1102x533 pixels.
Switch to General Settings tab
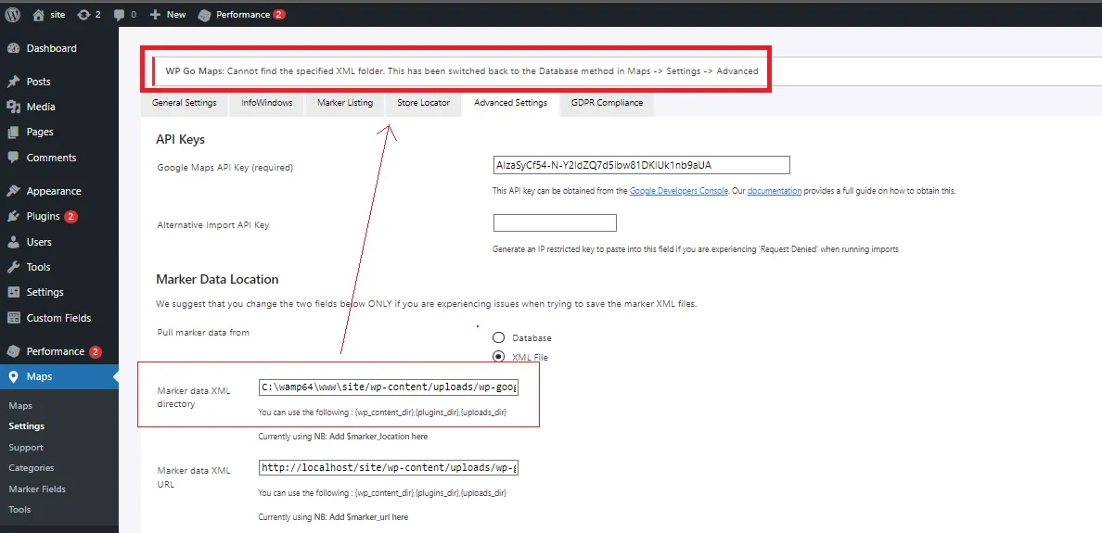tap(185, 103)
